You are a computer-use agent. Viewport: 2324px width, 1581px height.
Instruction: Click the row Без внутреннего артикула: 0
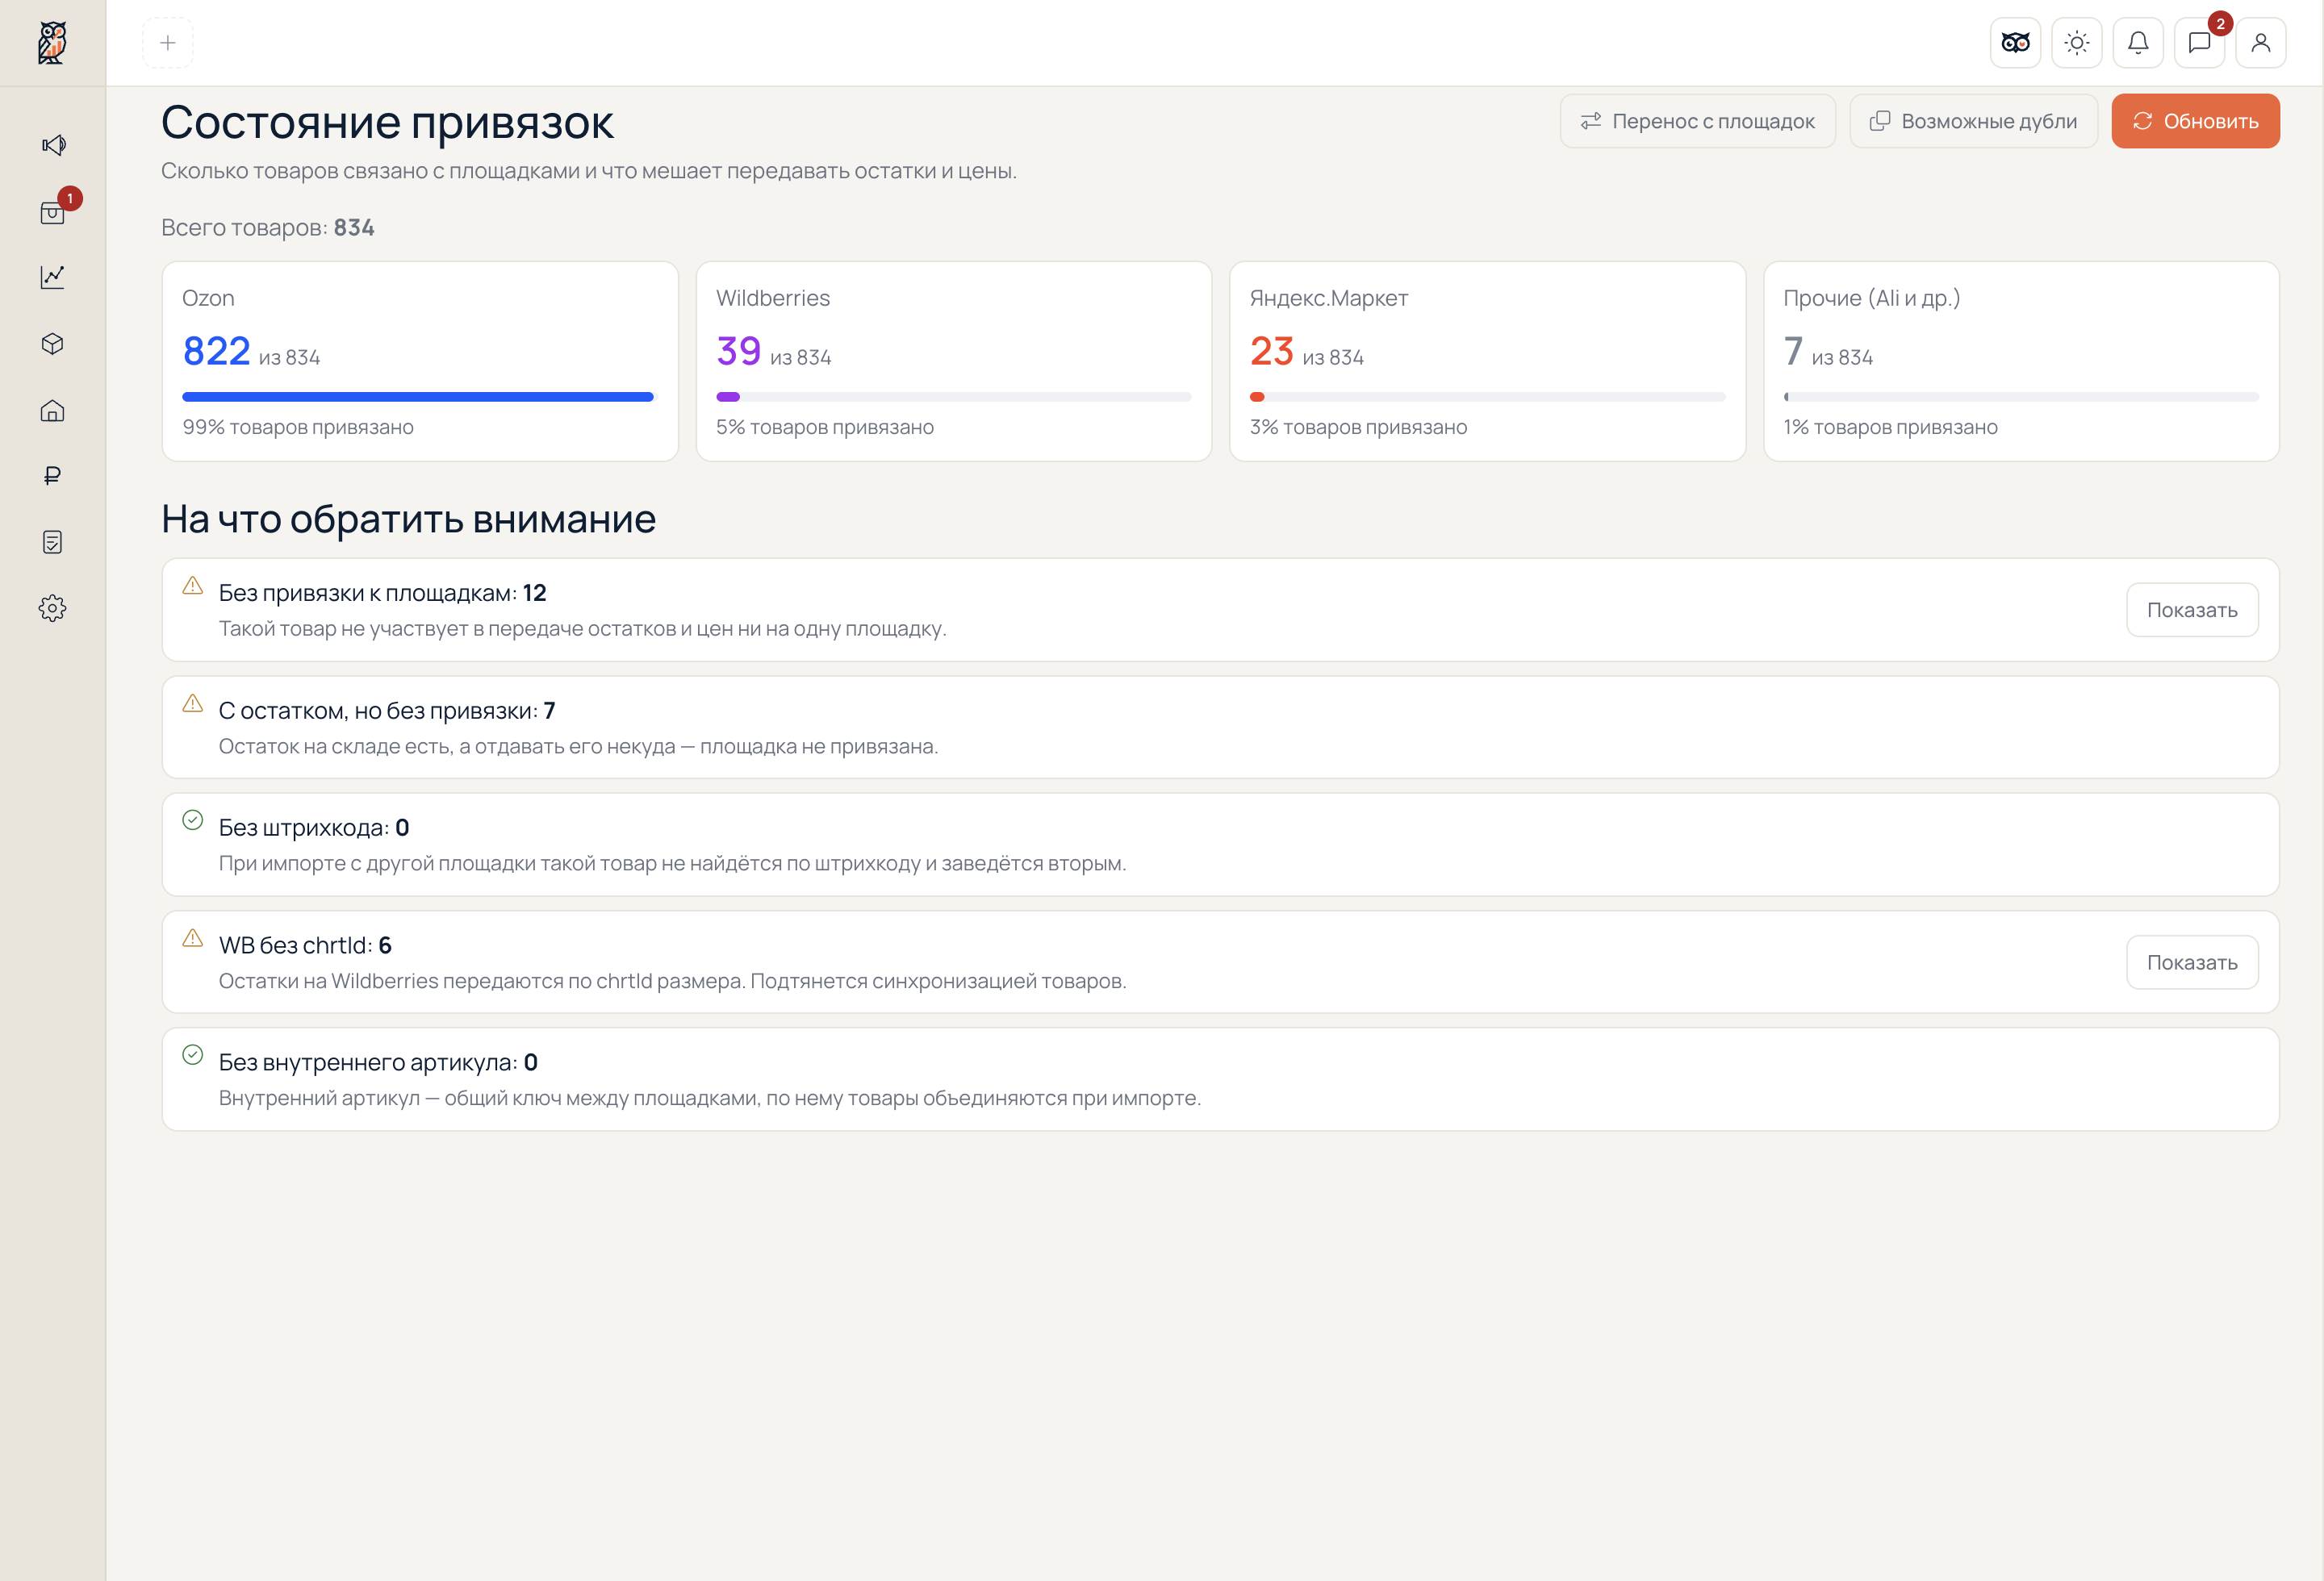[x=1220, y=1079]
